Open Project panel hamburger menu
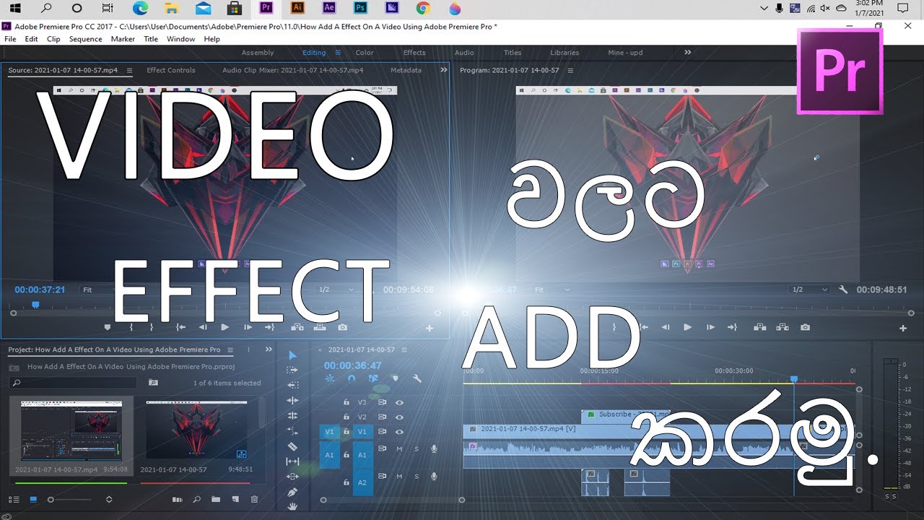 pos(230,350)
